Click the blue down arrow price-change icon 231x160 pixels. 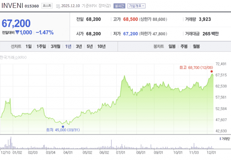[17, 33]
